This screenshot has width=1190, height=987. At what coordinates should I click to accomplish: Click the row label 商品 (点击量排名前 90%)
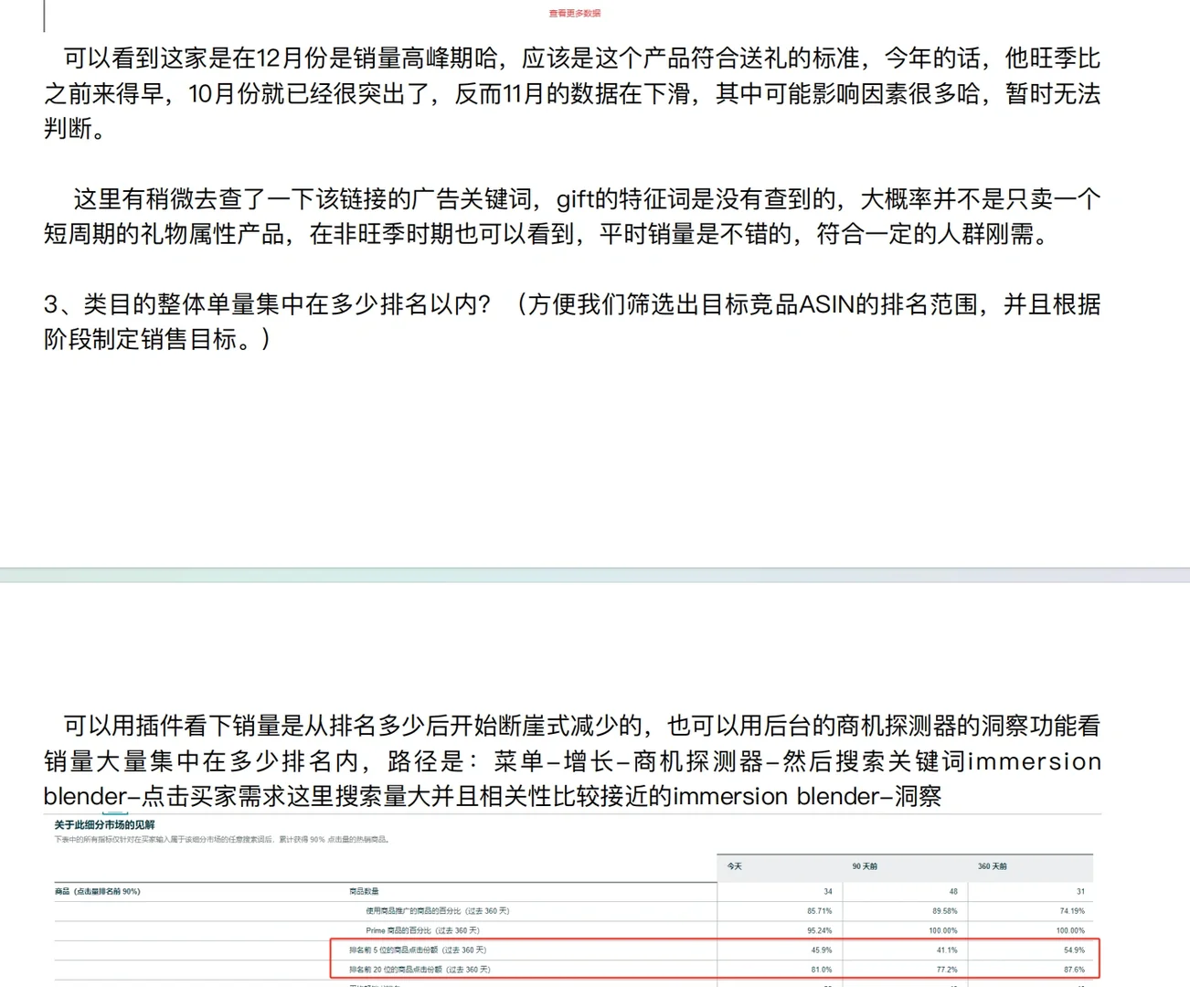(98, 891)
